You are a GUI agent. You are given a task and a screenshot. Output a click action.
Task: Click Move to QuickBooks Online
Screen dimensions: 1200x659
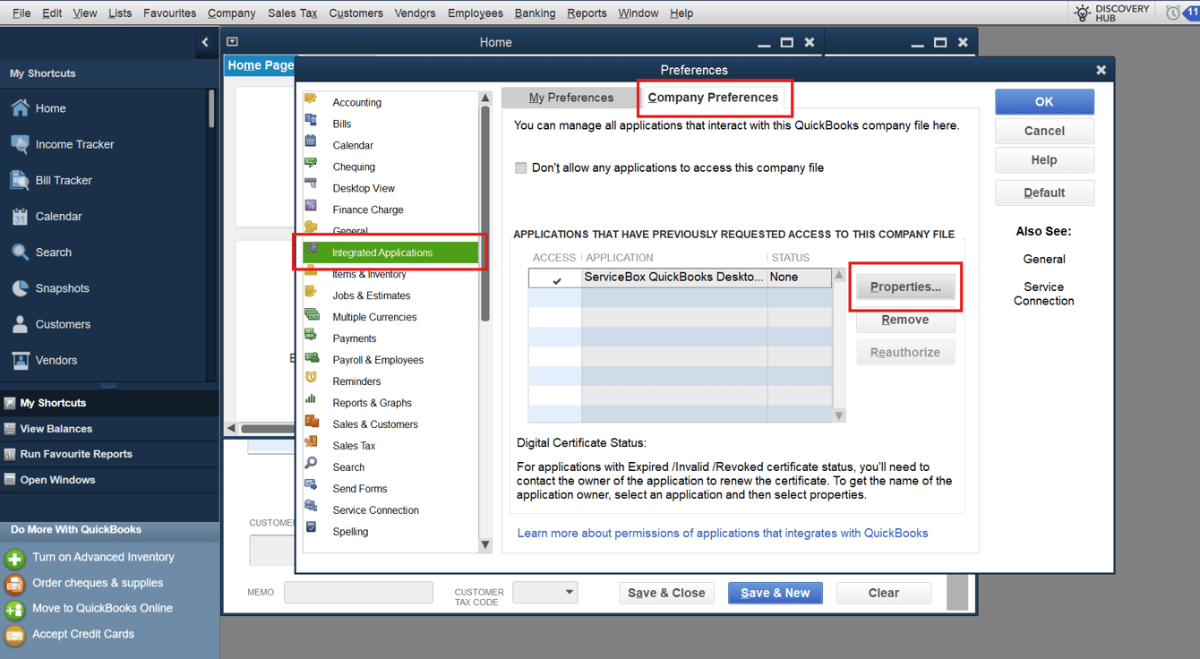pyautogui.click(x=102, y=608)
